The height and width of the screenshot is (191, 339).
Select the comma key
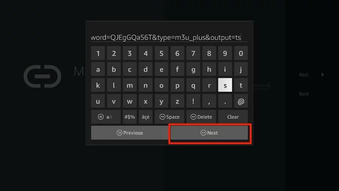pyautogui.click(x=209, y=101)
